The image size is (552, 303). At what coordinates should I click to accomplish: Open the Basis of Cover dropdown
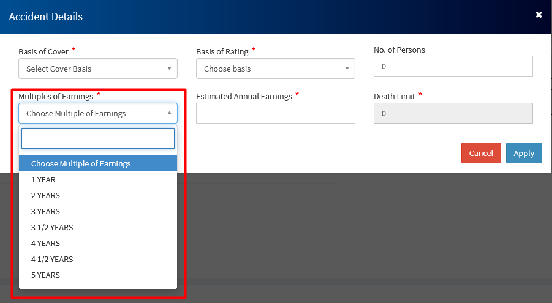98,69
